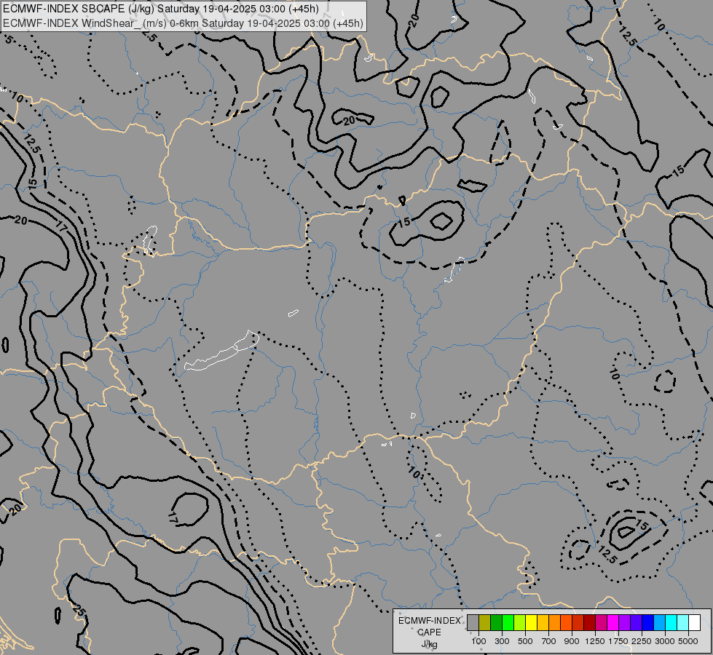Screen dimensions: 713x655
Task: Select the pure blue legend swatch
Action: click(x=648, y=623)
